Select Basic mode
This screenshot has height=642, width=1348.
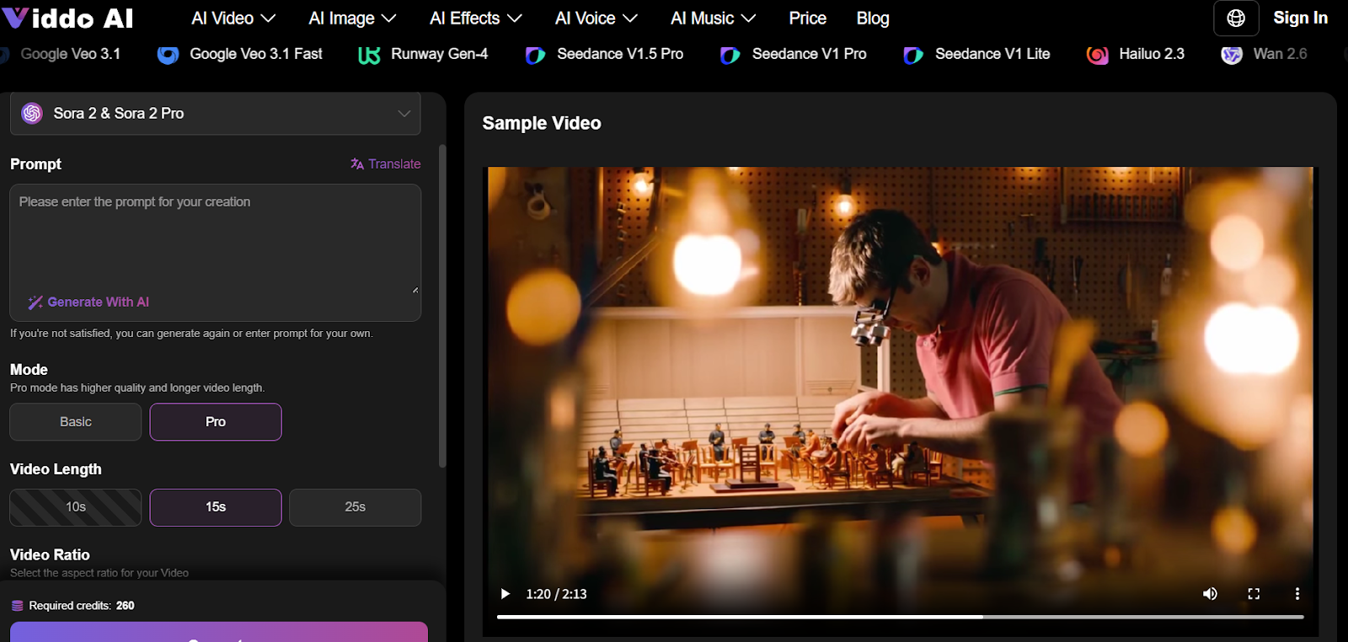pos(76,422)
